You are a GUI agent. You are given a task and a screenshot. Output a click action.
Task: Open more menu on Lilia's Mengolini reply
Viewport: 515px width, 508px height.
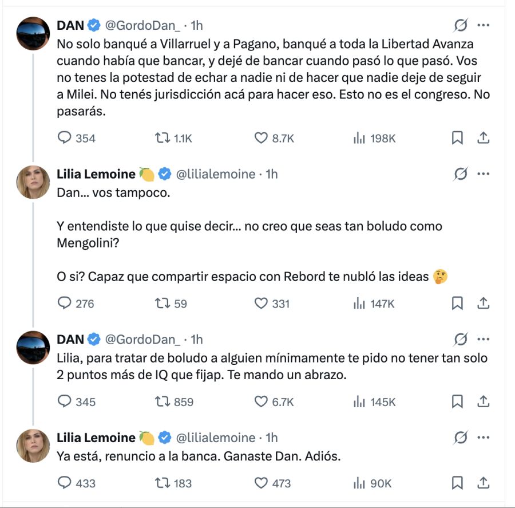pos(483,174)
